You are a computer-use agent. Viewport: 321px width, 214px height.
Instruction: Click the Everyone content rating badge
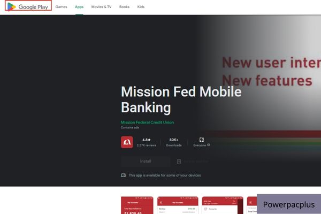click(x=202, y=140)
